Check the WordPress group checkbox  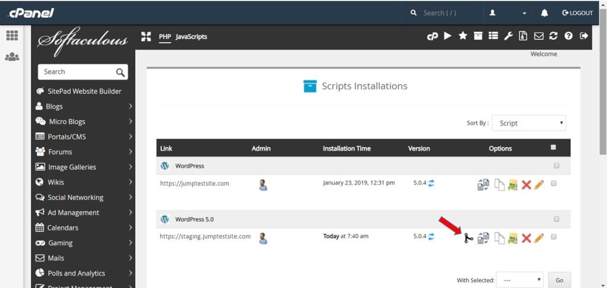(x=556, y=166)
